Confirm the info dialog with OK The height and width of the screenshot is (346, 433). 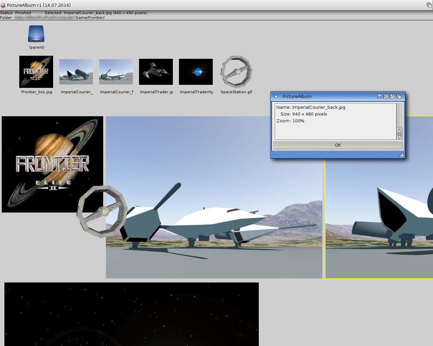338,145
